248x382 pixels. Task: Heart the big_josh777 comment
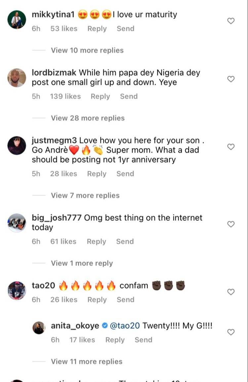(231, 224)
